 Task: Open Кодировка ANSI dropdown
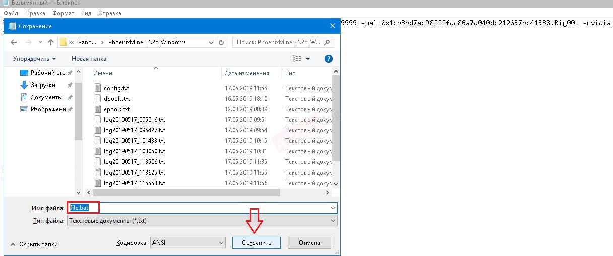tap(188, 243)
